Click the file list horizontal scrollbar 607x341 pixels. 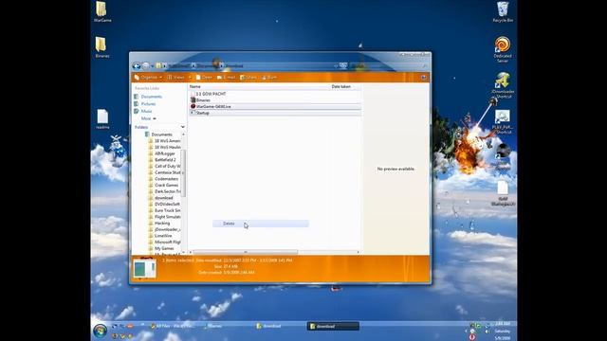pyautogui.click(x=246, y=252)
